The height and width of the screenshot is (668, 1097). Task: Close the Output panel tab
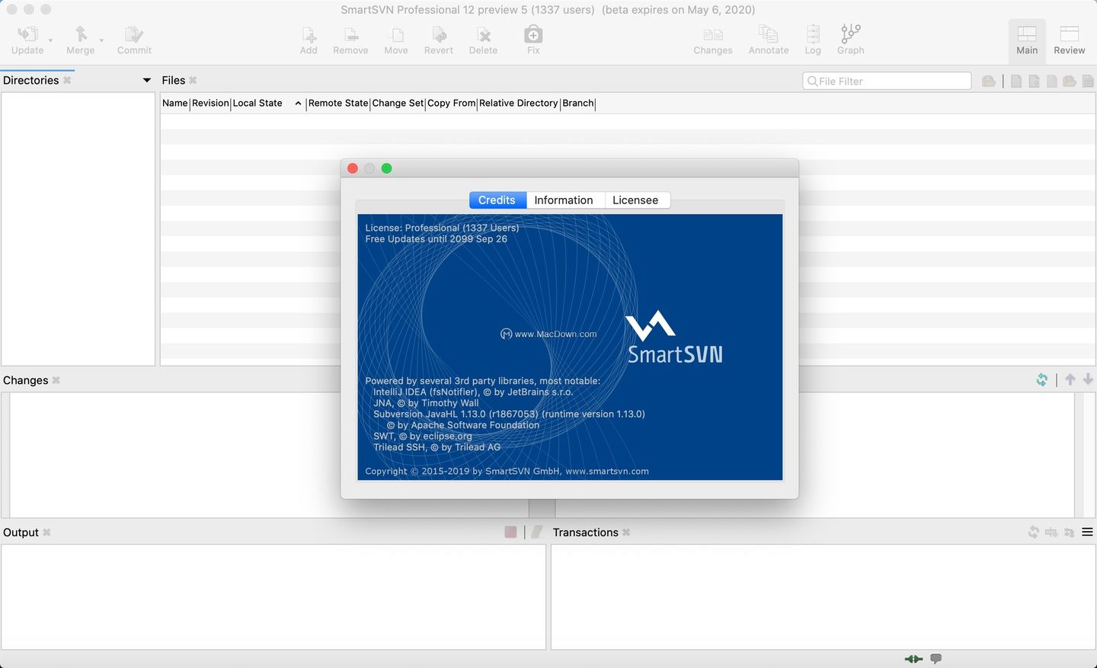click(46, 532)
